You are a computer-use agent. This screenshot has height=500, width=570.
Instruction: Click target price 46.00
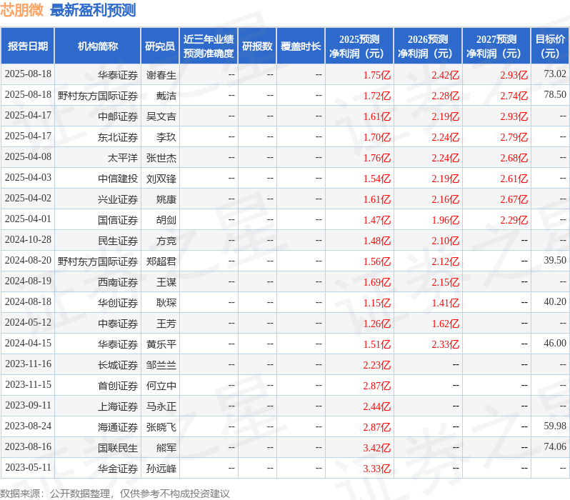pyautogui.click(x=555, y=344)
